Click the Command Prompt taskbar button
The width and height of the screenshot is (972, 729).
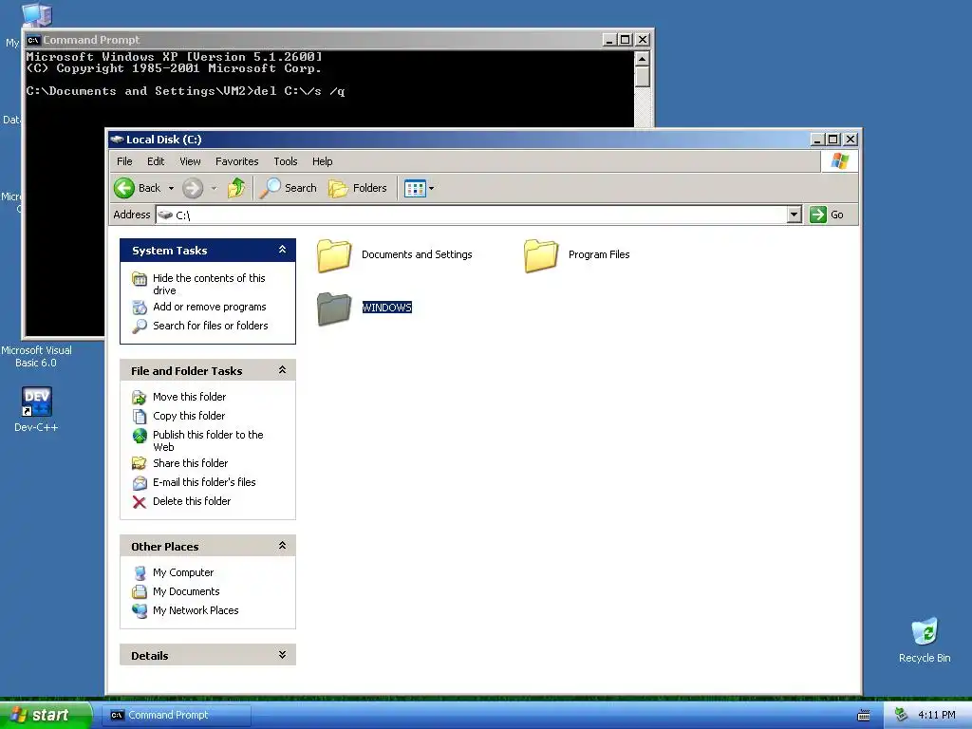176,715
